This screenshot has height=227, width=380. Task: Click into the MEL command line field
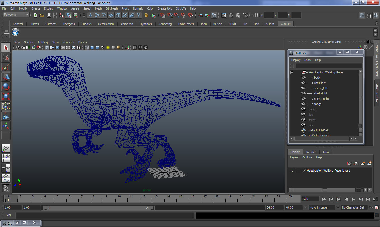point(104,215)
